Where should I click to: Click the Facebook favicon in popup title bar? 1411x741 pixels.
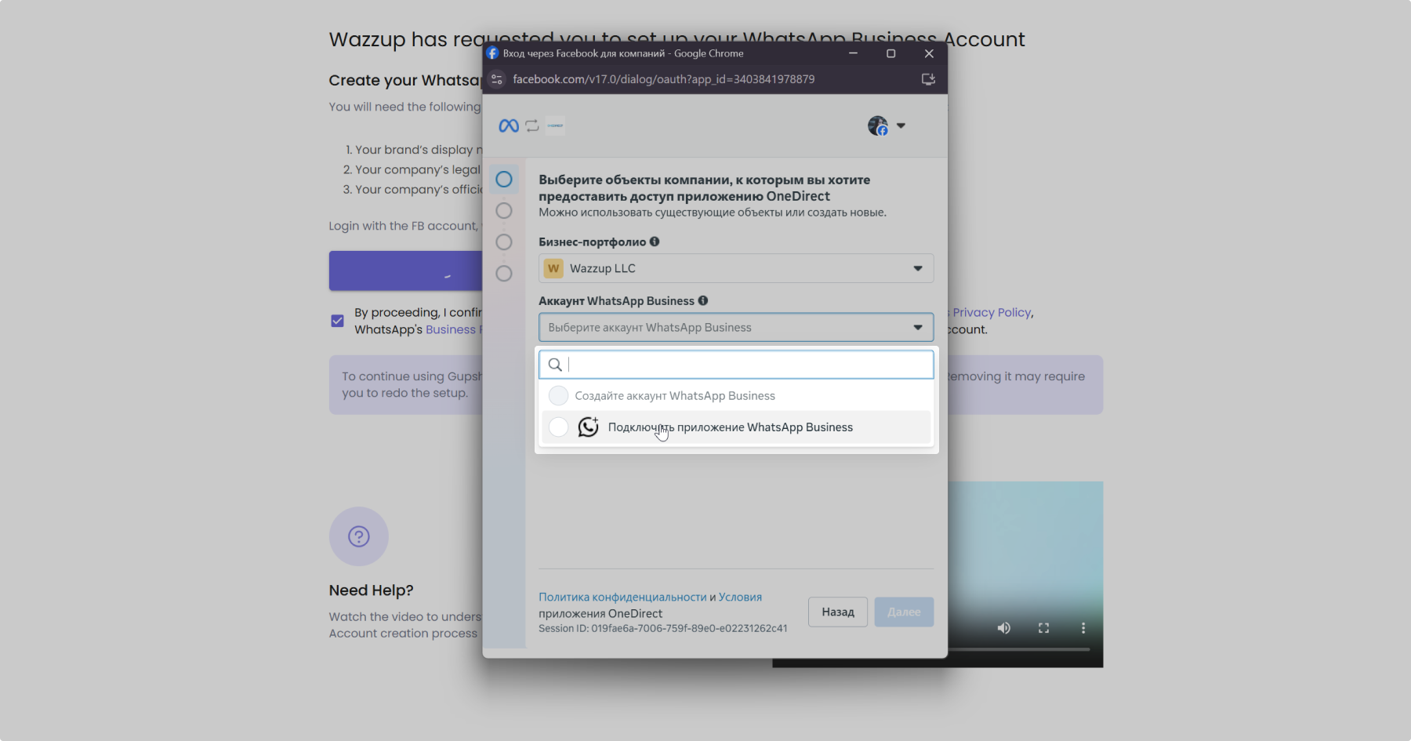492,53
